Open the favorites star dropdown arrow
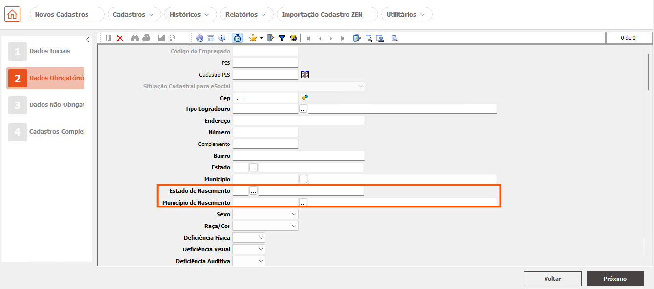This screenshot has width=654, height=289. coord(262,38)
